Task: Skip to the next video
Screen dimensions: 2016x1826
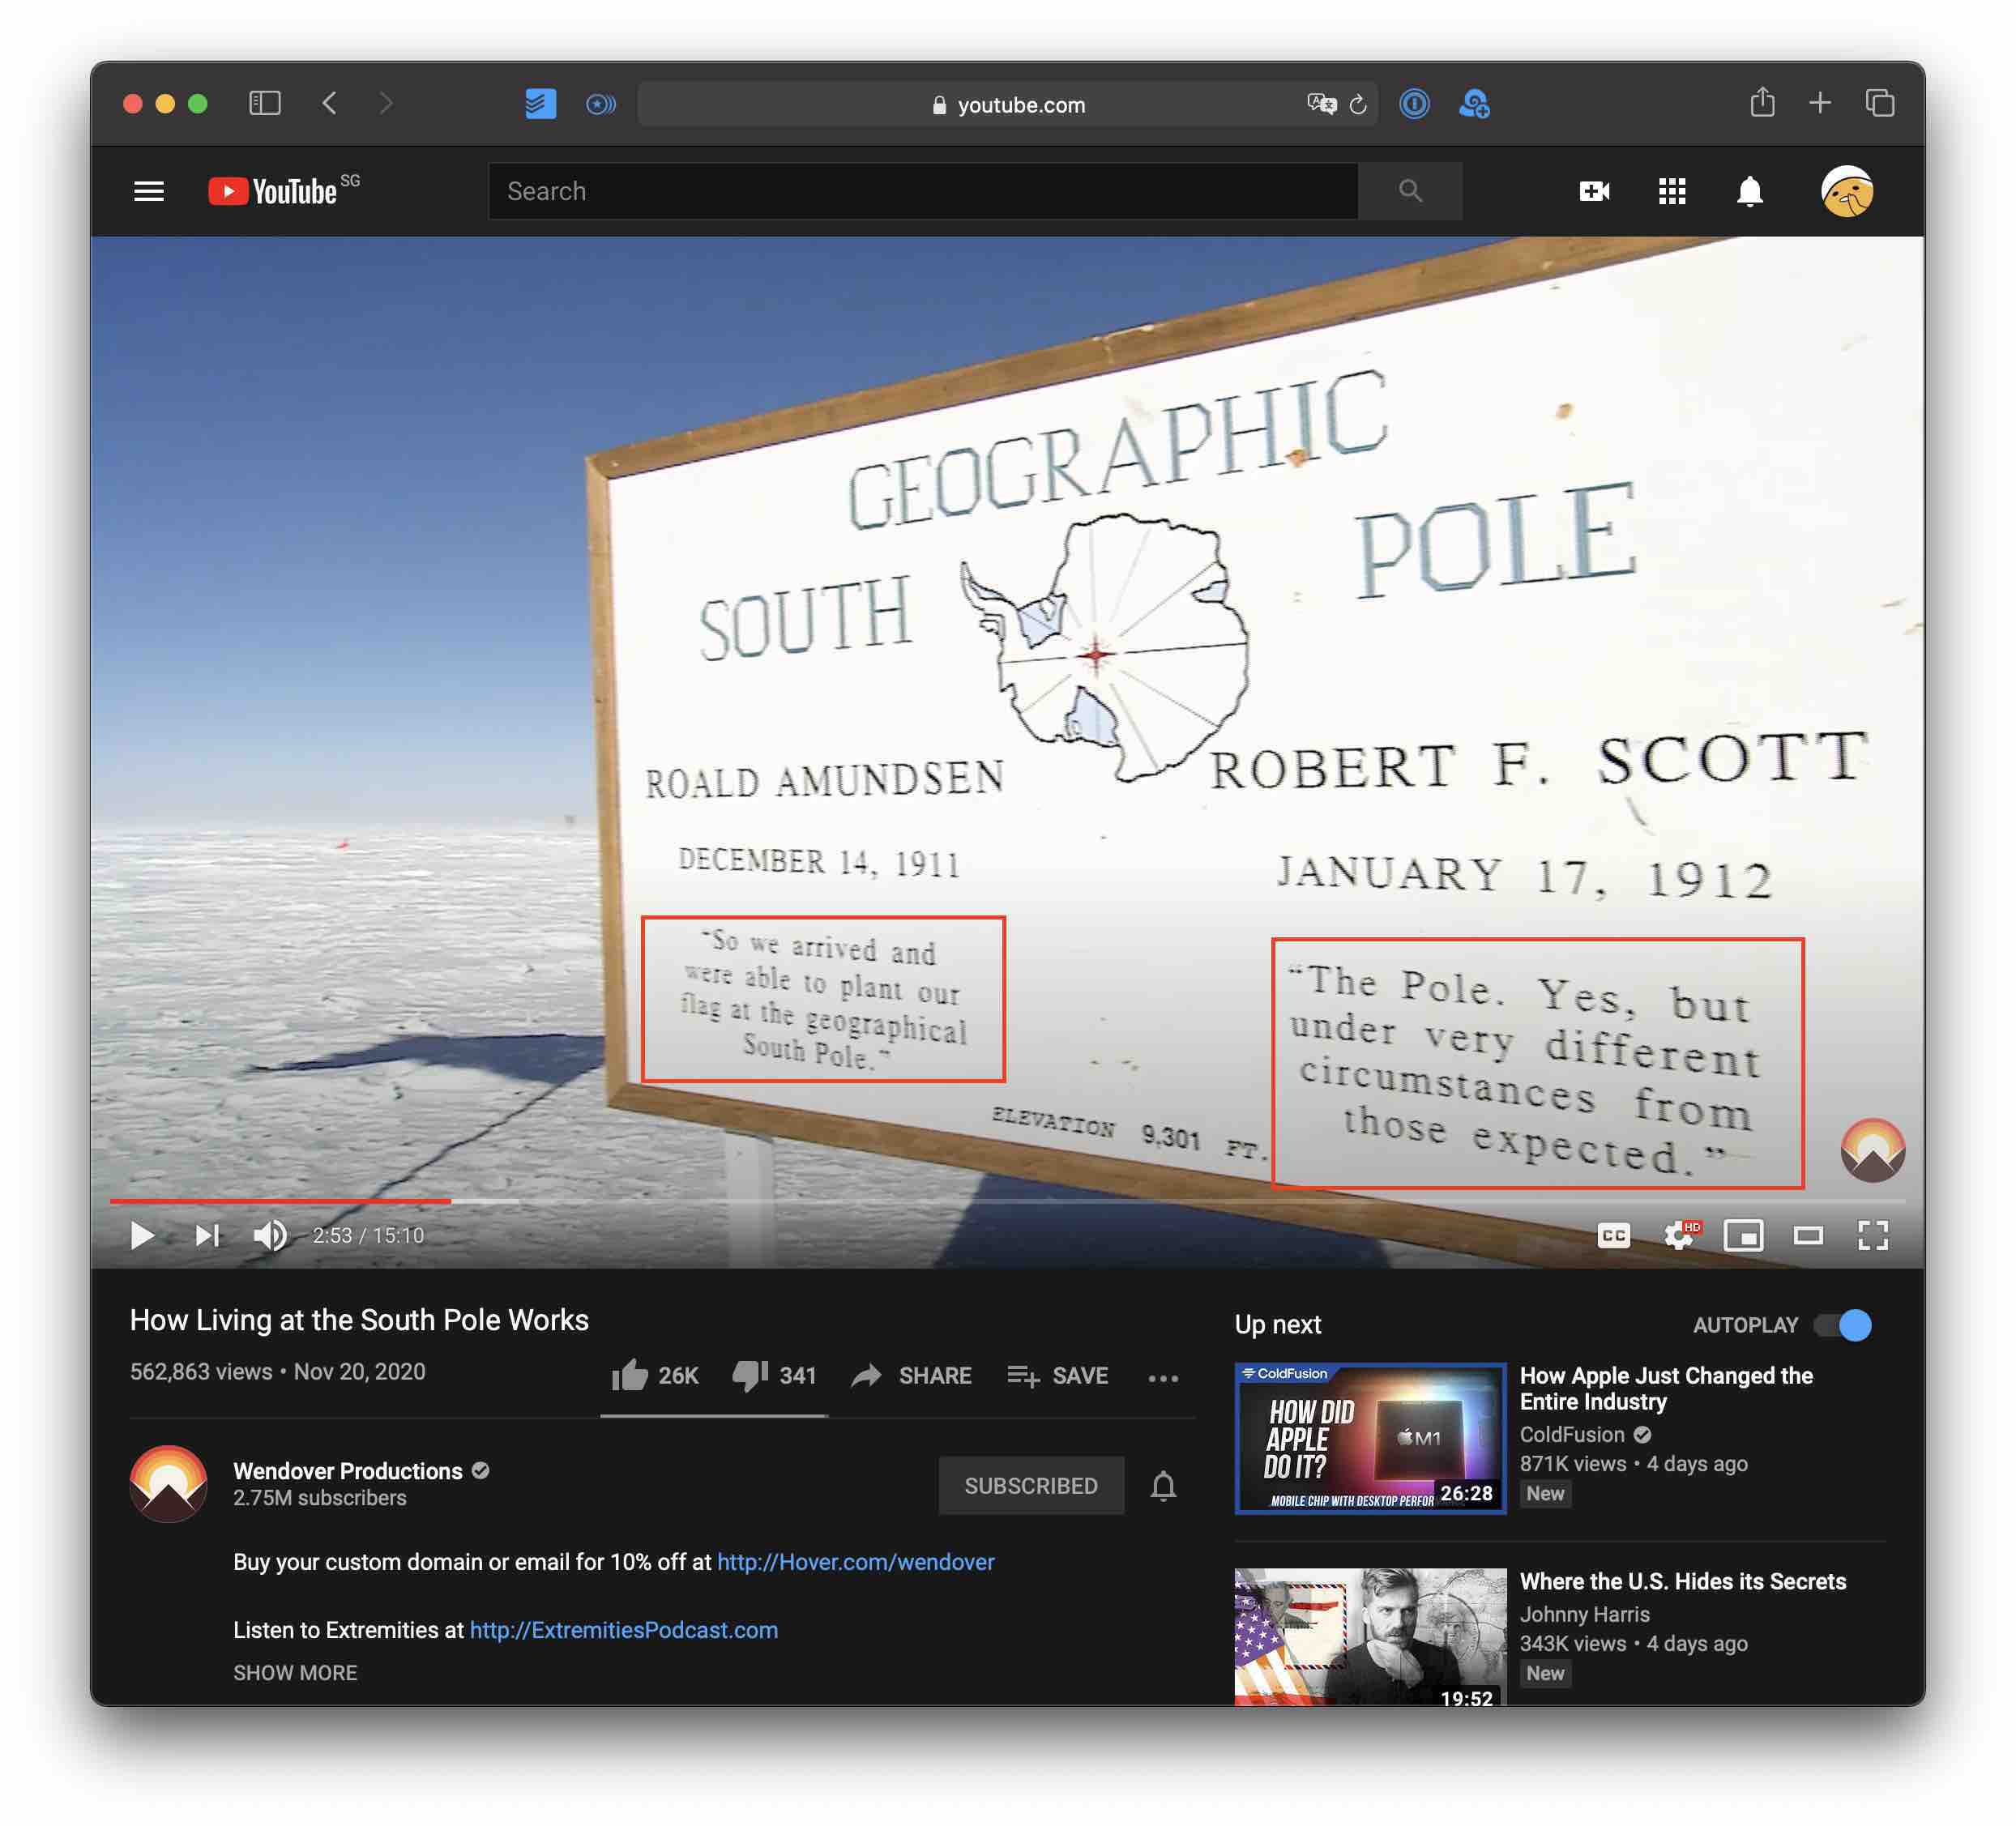Action: 206,1235
